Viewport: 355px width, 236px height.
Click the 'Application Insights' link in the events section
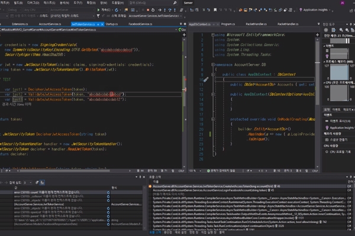(x=341, y=128)
